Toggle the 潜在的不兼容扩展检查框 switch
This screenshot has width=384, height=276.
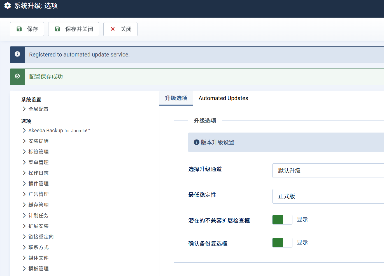282,220
